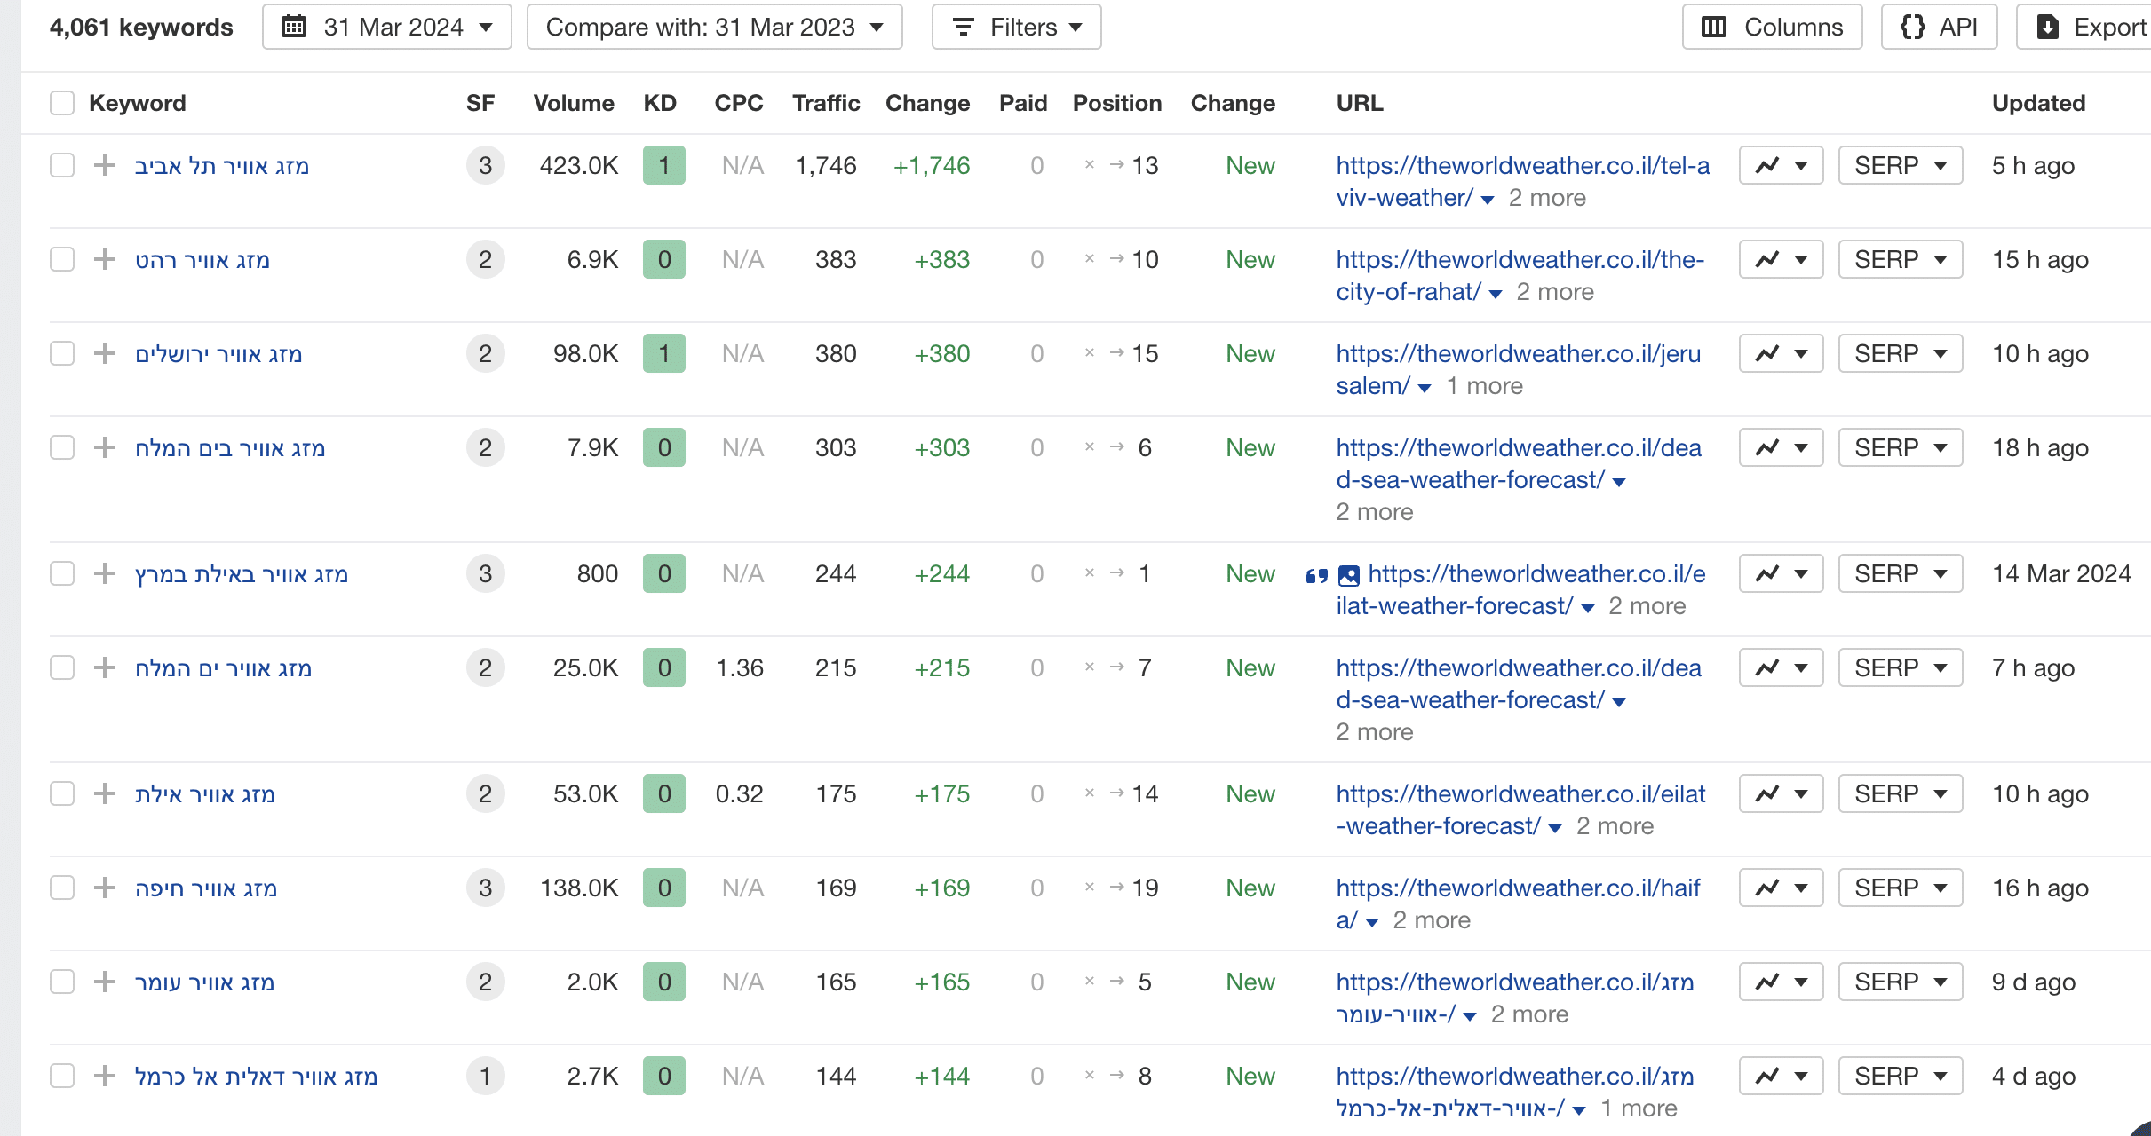The width and height of the screenshot is (2151, 1136).
Task: Open SERP dropdown for city-of-rahat row
Action: pyautogui.click(x=1901, y=259)
